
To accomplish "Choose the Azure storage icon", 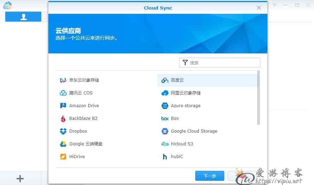I will (x=165, y=105).
